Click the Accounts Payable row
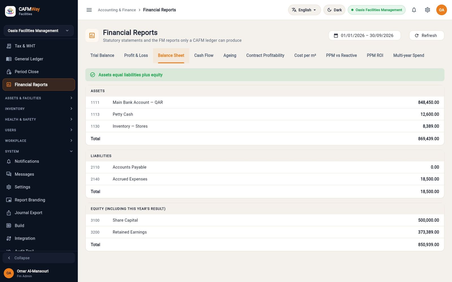This screenshot has height=282, width=452. [x=265, y=167]
